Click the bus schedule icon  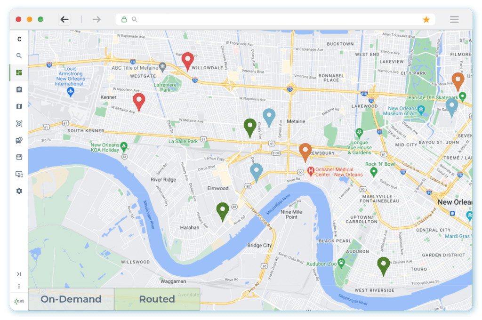click(x=19, y=140)
